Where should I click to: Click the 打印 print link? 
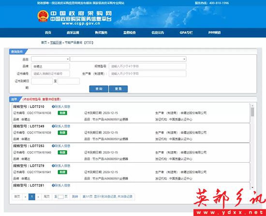coord(89,43)
